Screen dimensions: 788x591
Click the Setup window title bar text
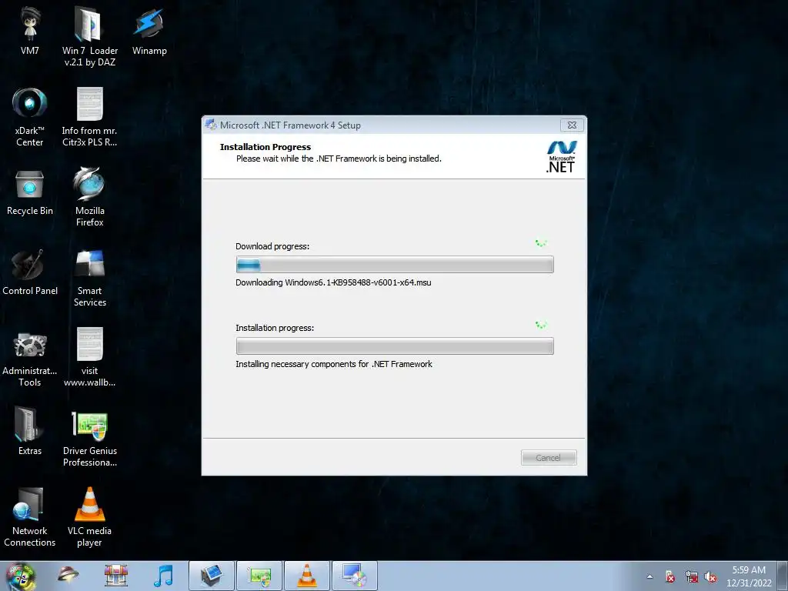(290, 125)
